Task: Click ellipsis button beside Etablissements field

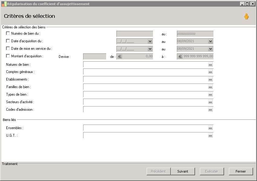Action: pos(210,80)
